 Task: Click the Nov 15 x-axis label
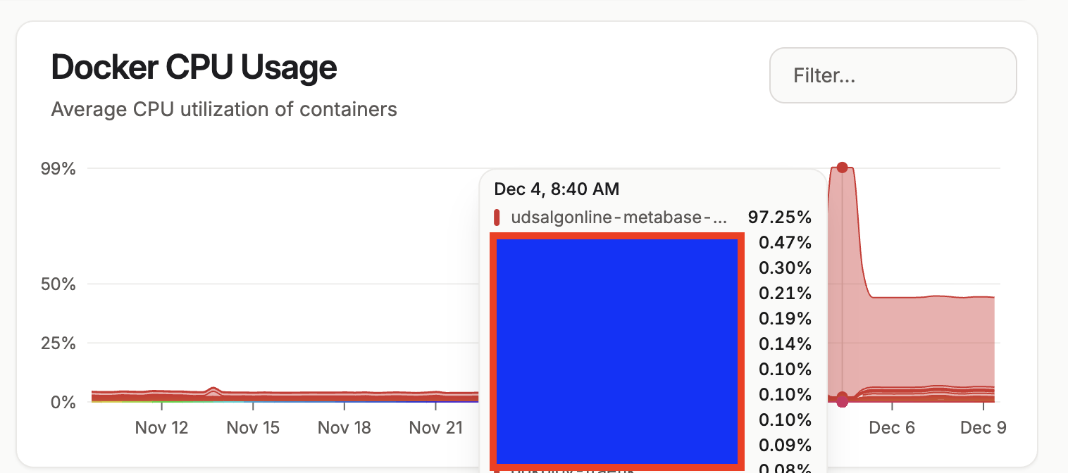coord(253,428)
